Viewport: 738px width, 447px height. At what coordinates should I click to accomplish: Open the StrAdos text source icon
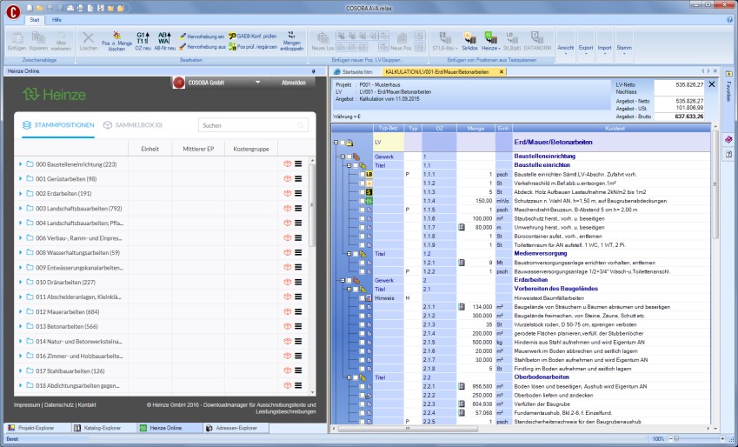coord(469,40)
